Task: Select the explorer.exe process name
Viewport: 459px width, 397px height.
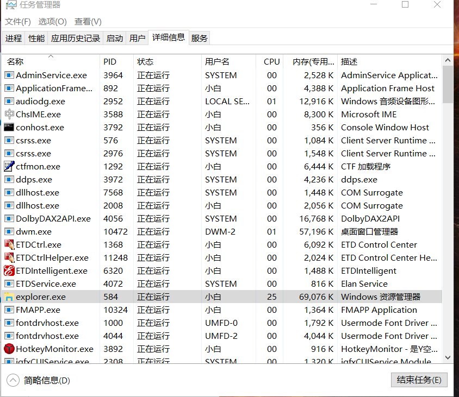Action: 41,297
